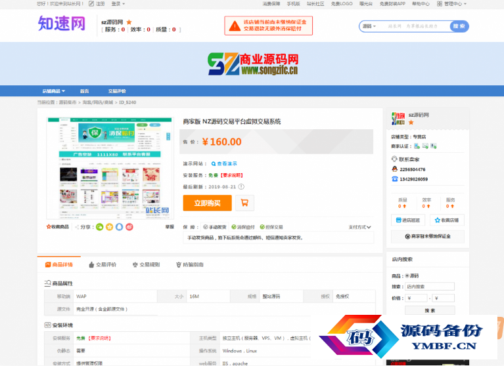Click 商家暂未缴纳保证金 button
The height and width of the screenshot is (366, 504).
pyautogui.click(x=428, y=236)
